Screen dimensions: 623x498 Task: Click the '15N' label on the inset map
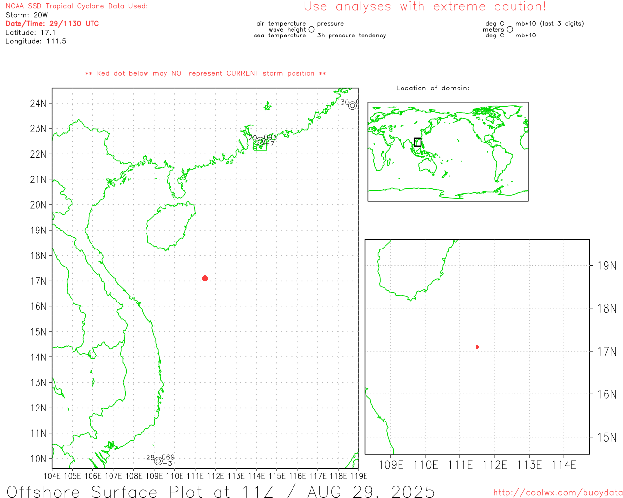[x=606, y=437]
